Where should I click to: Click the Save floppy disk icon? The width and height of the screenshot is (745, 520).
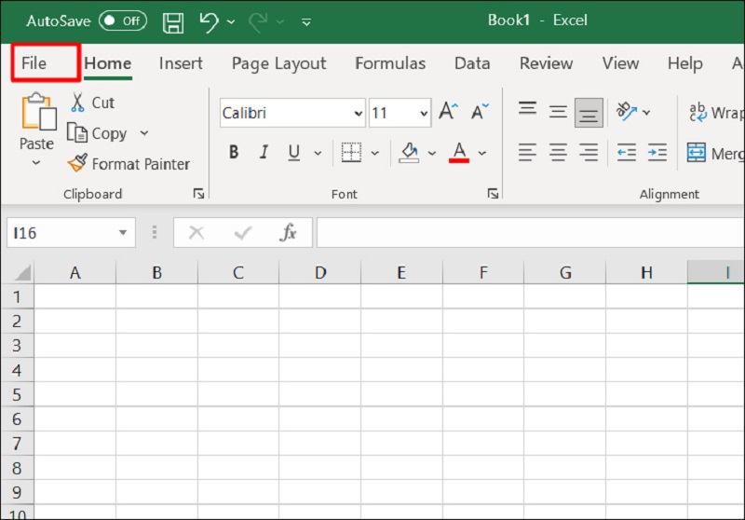173,21
